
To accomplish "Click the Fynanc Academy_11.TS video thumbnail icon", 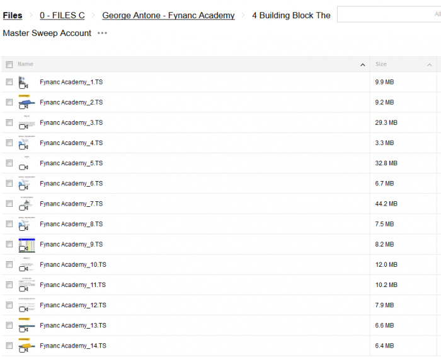I will click(x=26, y=284).
